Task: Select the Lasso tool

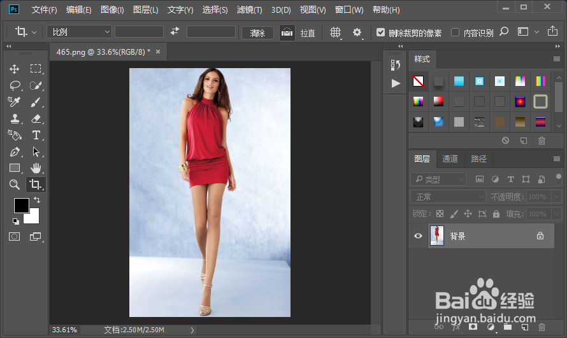Action: [x=14, y=85]
